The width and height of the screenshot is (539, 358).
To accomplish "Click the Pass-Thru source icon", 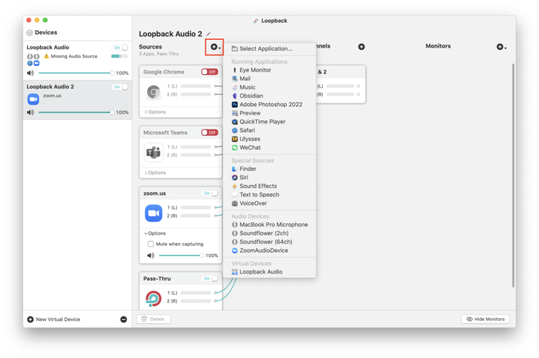I will coord(153,298).
